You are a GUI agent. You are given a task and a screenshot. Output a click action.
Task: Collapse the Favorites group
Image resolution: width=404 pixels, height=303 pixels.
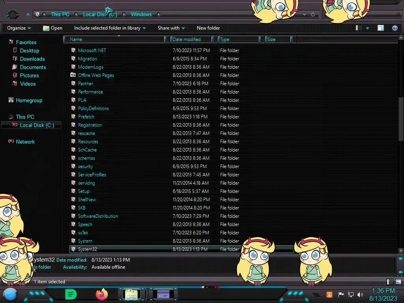point(26,42)
